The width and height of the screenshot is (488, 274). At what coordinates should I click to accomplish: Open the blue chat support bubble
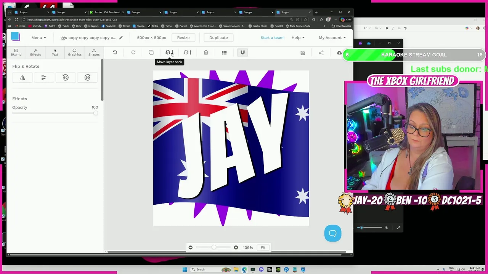[x=333, y=233]
